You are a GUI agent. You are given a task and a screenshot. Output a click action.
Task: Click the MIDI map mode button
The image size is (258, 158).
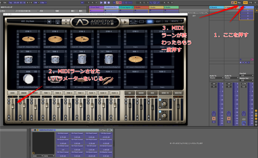click(245, 2)
